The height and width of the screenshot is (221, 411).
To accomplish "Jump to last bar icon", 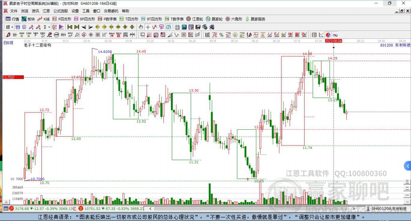I will click(x=77, y=27).
